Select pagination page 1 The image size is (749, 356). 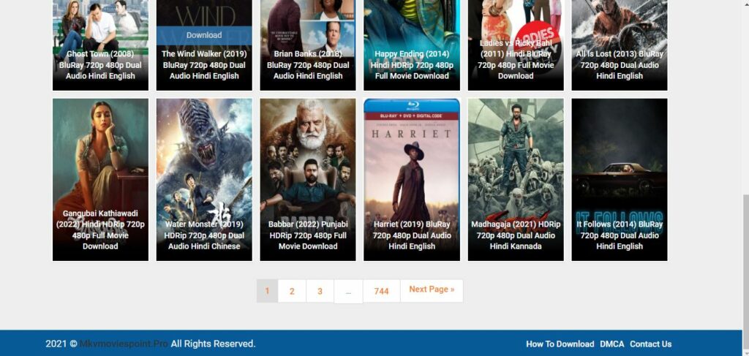(267, 291)
